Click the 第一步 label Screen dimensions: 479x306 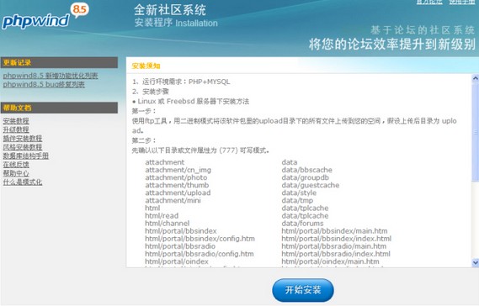click(x=144, y=111)
